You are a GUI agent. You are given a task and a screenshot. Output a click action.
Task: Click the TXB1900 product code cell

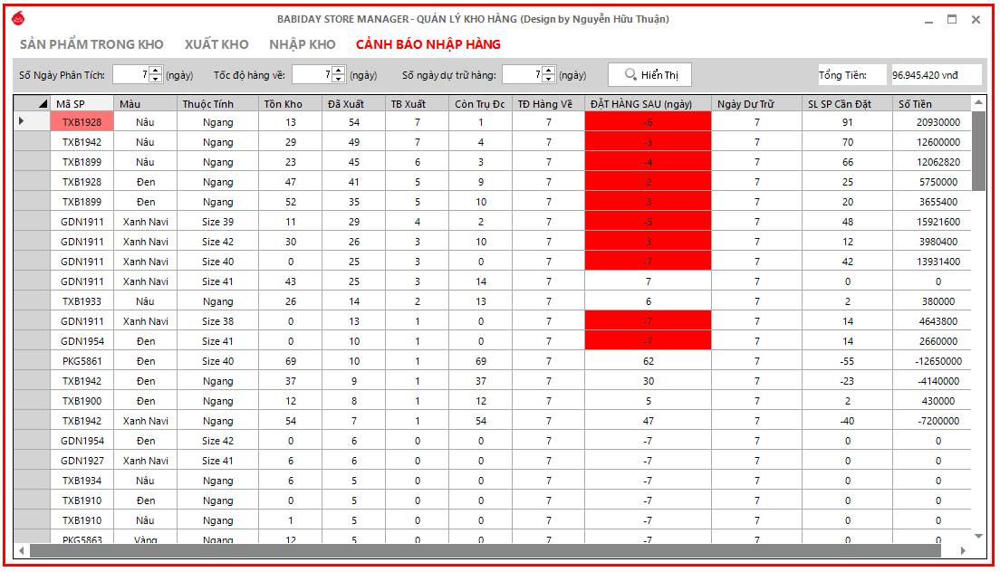82,401
